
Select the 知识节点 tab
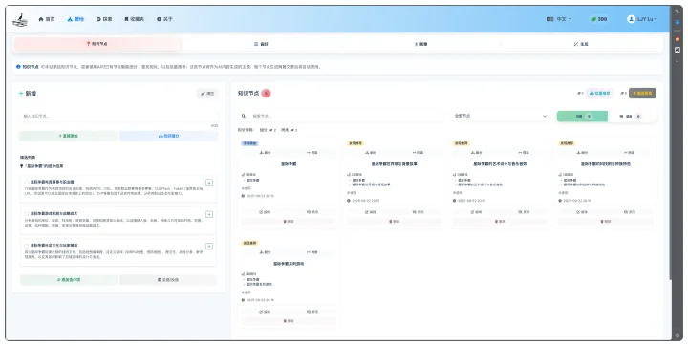coord(97,44)
